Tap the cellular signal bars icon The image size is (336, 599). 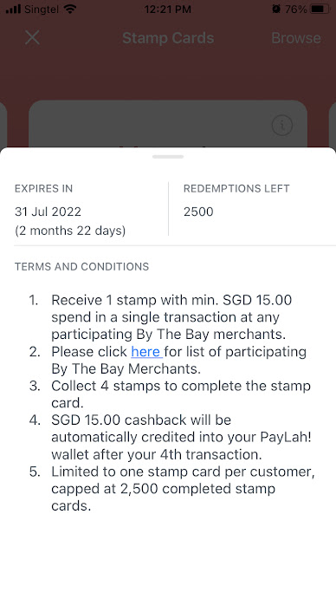pyautogui.click(x=13, y=9)
